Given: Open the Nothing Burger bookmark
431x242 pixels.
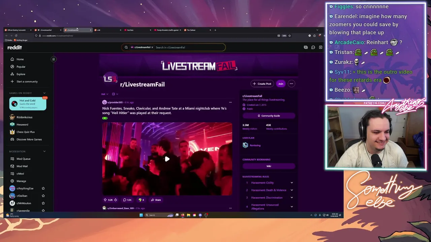Looking at the screenshot, I should coord(21,40).
